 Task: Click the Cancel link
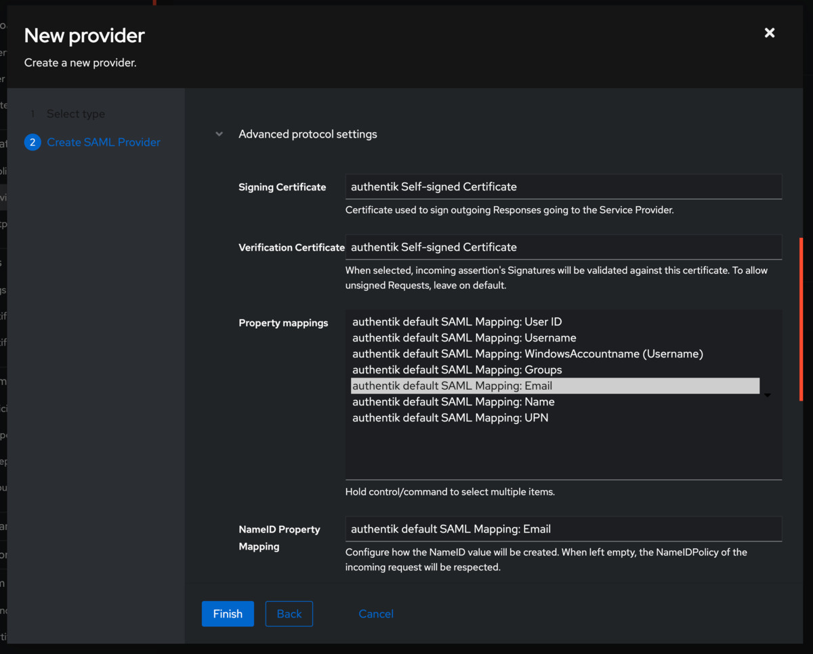(376, 613)
